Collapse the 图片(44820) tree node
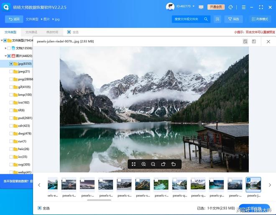276x215 pixels. tap(5, 56)
